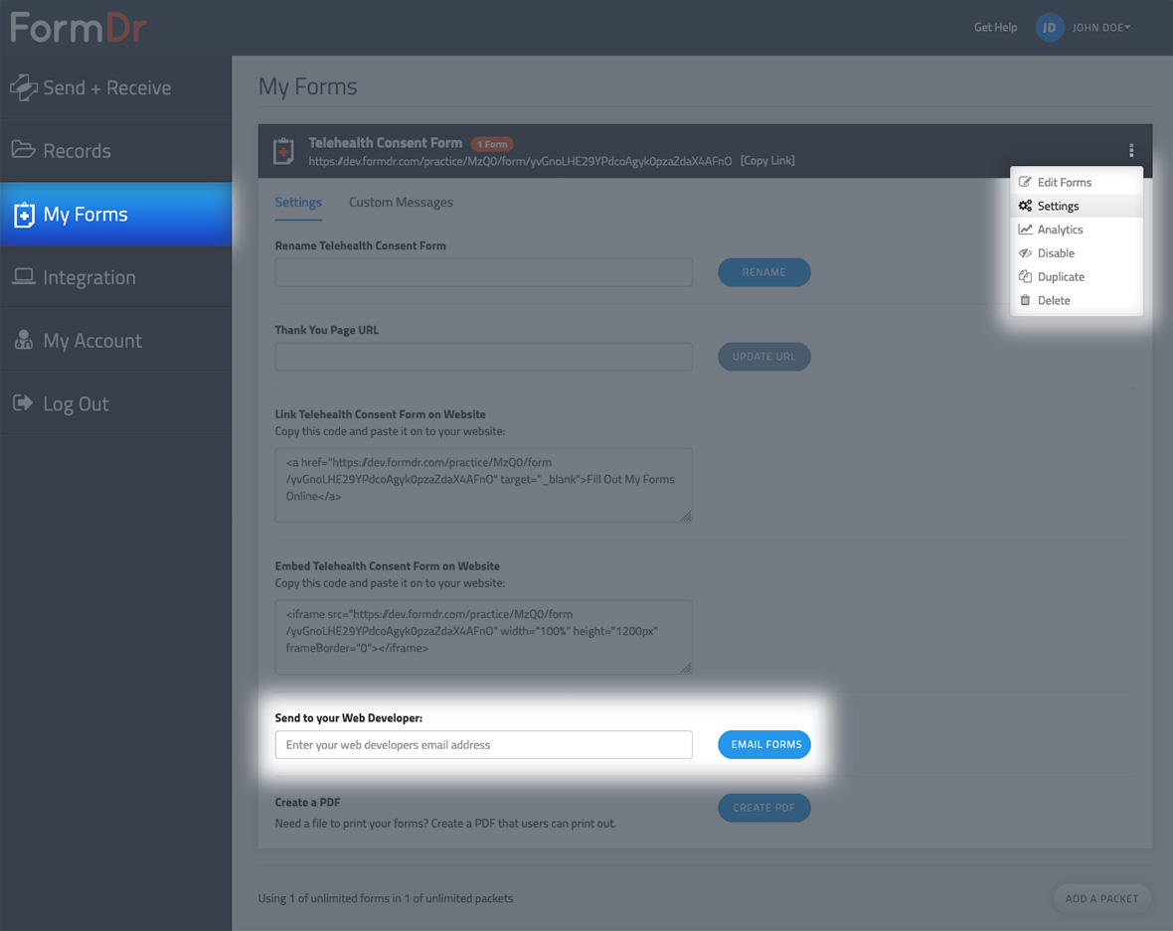This screenshot has height=931, width=1173.
Task: Click the "Send to your Web Developer:" label
Action: coord(349,718)
